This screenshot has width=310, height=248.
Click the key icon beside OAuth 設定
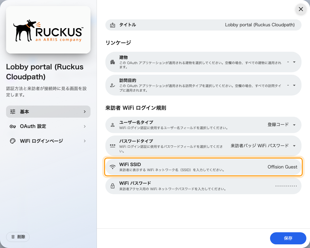coord(13,126)
